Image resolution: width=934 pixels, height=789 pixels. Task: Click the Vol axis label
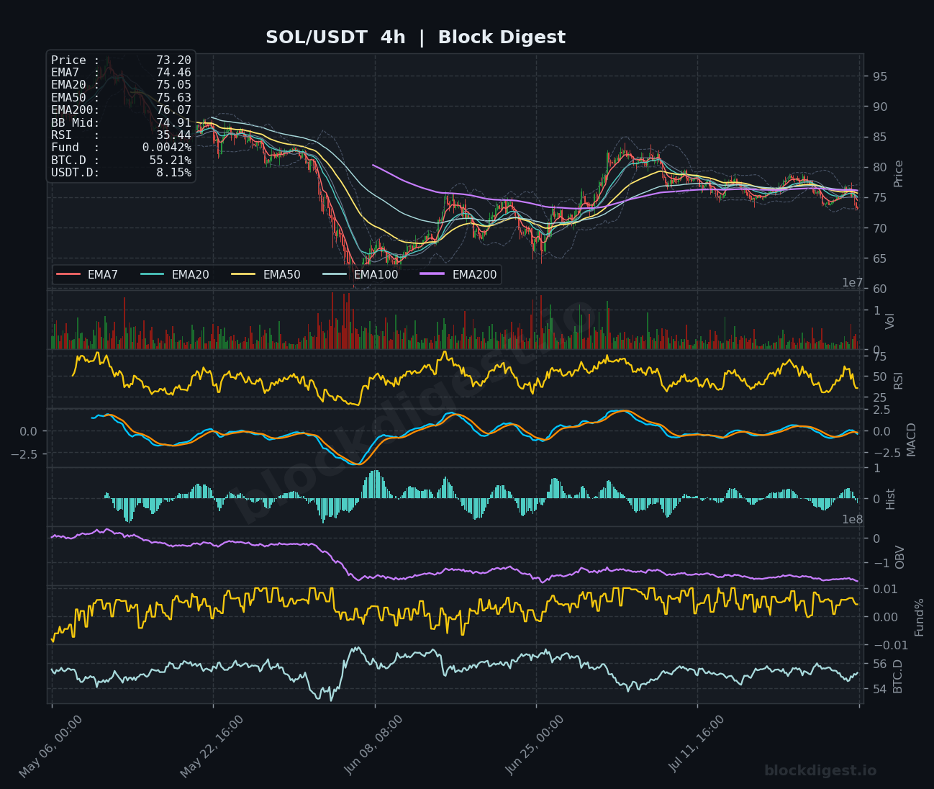890,321
